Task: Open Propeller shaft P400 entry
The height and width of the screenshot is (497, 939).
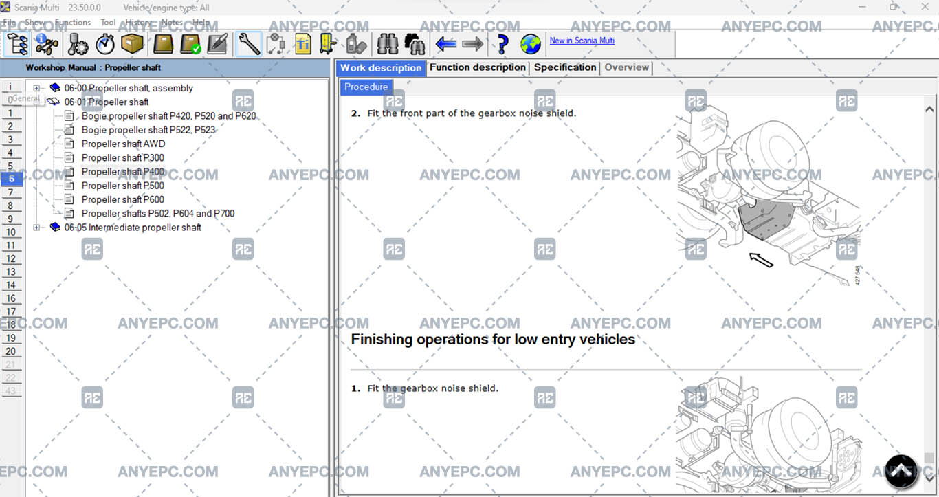Action: click(x=123, y=172)
